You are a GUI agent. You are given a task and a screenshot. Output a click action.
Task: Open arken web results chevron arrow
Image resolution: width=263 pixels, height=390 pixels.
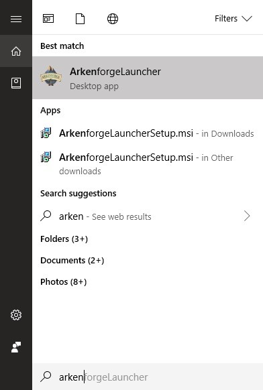pos(247,216)
